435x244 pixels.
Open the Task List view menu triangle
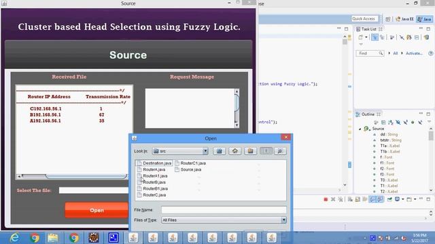click(361, 44)
